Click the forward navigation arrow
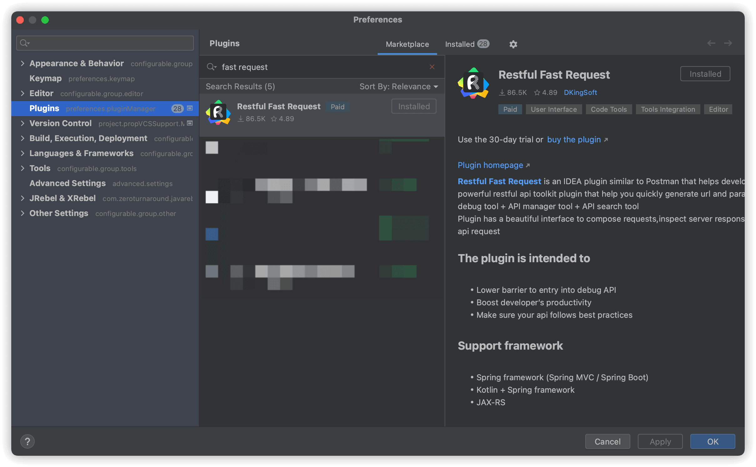 728,43
